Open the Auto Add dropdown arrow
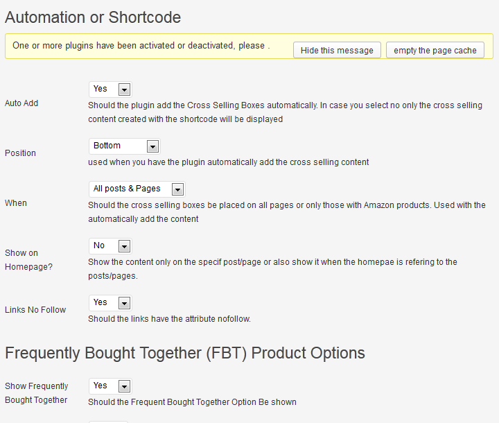499x423 pixels. point(124,89)
